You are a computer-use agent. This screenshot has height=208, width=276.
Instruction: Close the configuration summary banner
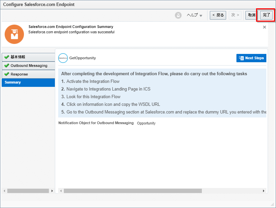coord(264,27)
